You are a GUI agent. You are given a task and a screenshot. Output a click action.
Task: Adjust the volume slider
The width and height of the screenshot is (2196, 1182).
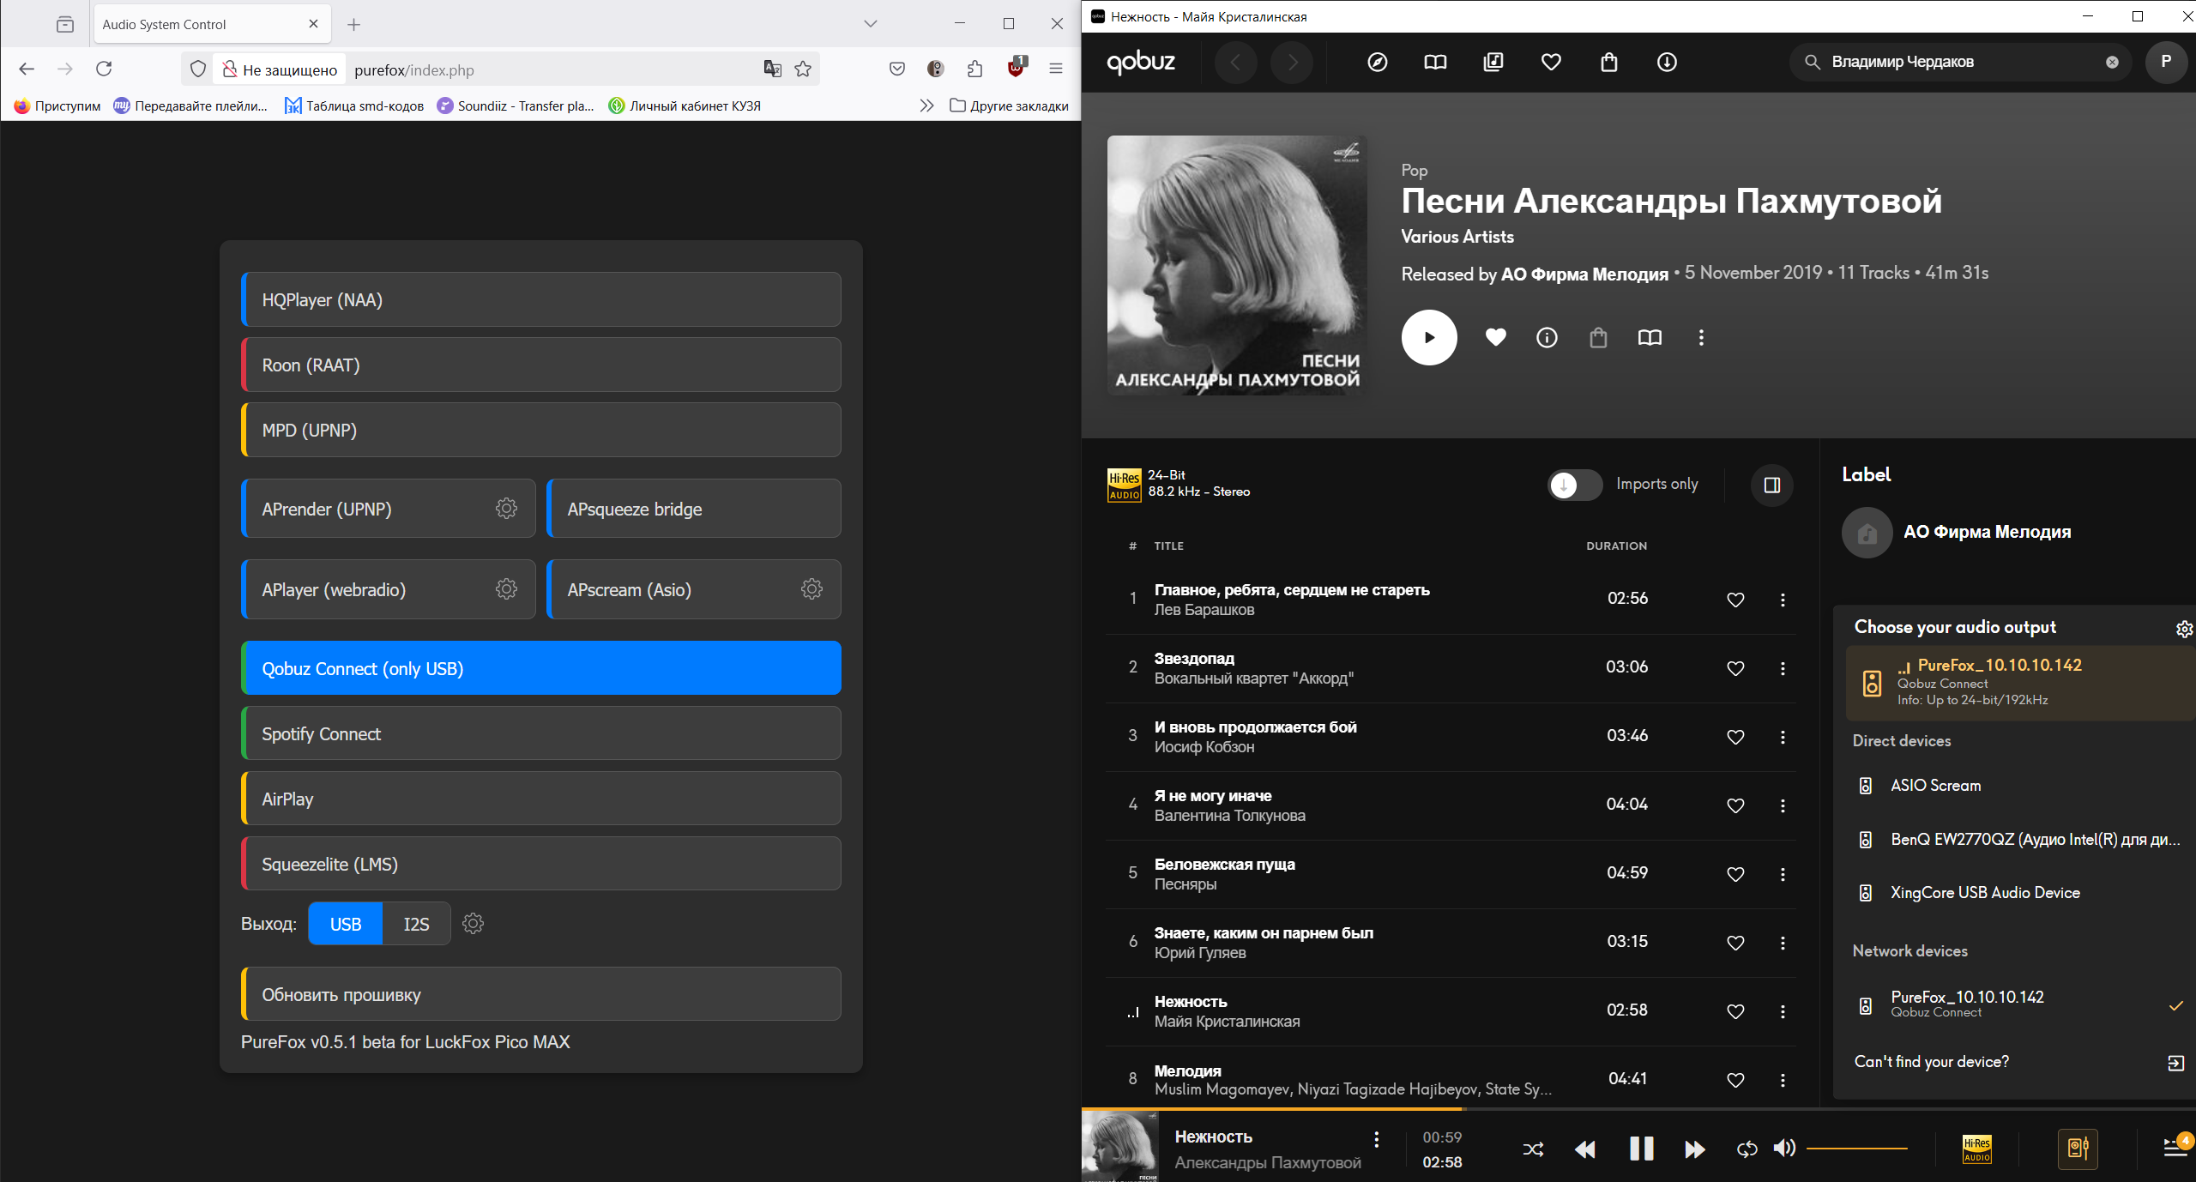click(x=1856, y=1149)
